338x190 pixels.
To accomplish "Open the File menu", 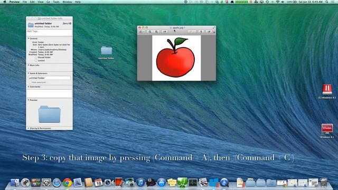I will [25, 2].
